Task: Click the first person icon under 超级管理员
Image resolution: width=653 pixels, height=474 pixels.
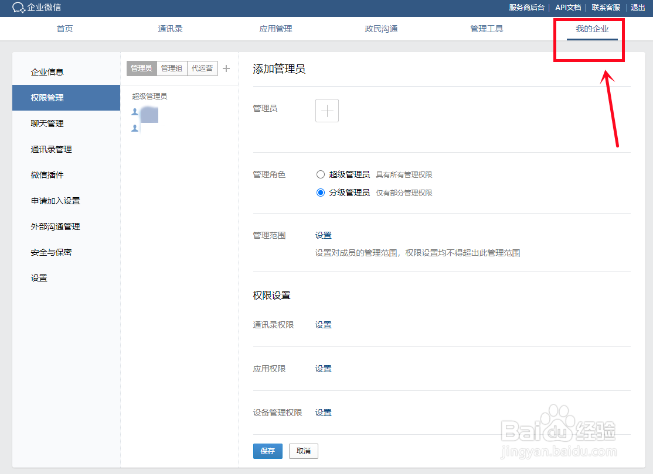Action: [x=135, y=113]
